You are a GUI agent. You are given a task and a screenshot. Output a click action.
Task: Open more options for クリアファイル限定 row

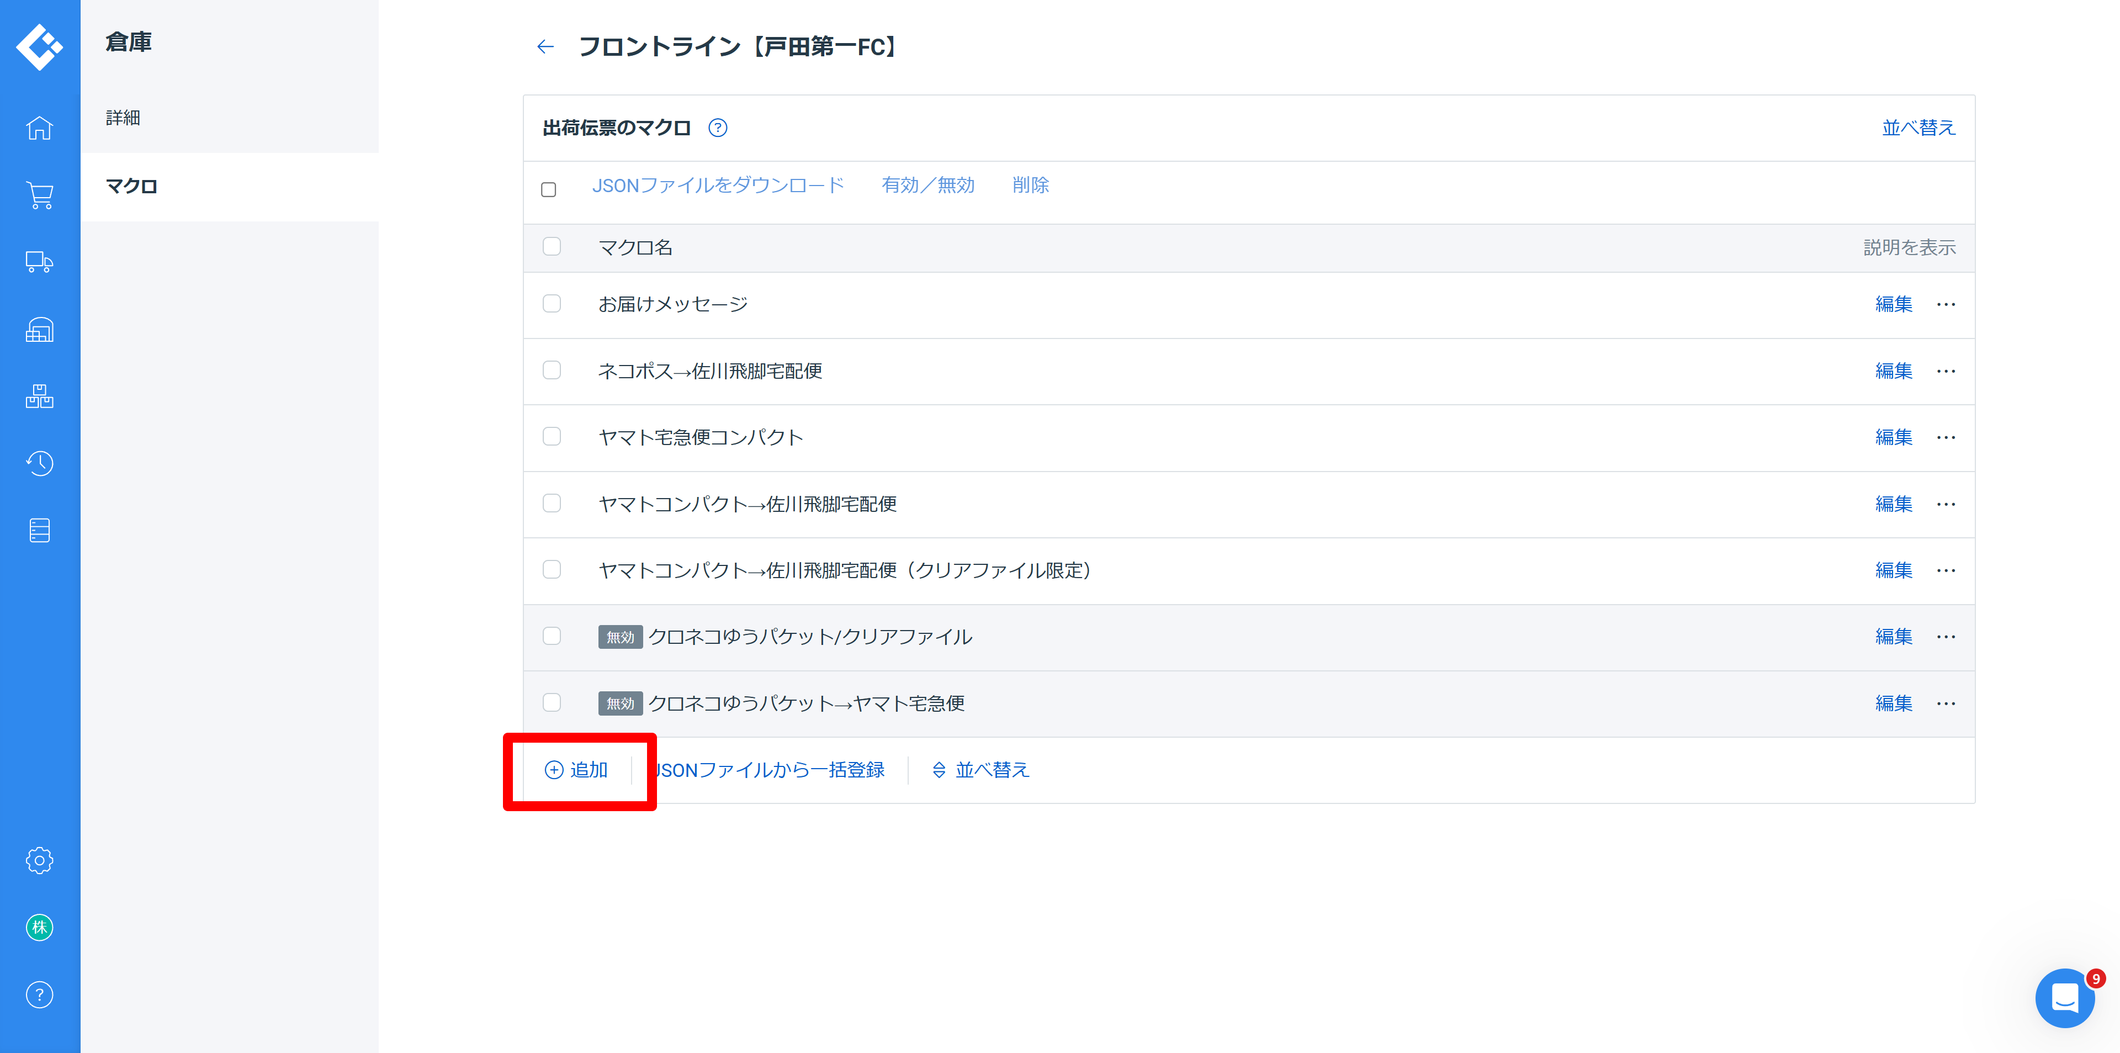click(x=1946, y=570)
